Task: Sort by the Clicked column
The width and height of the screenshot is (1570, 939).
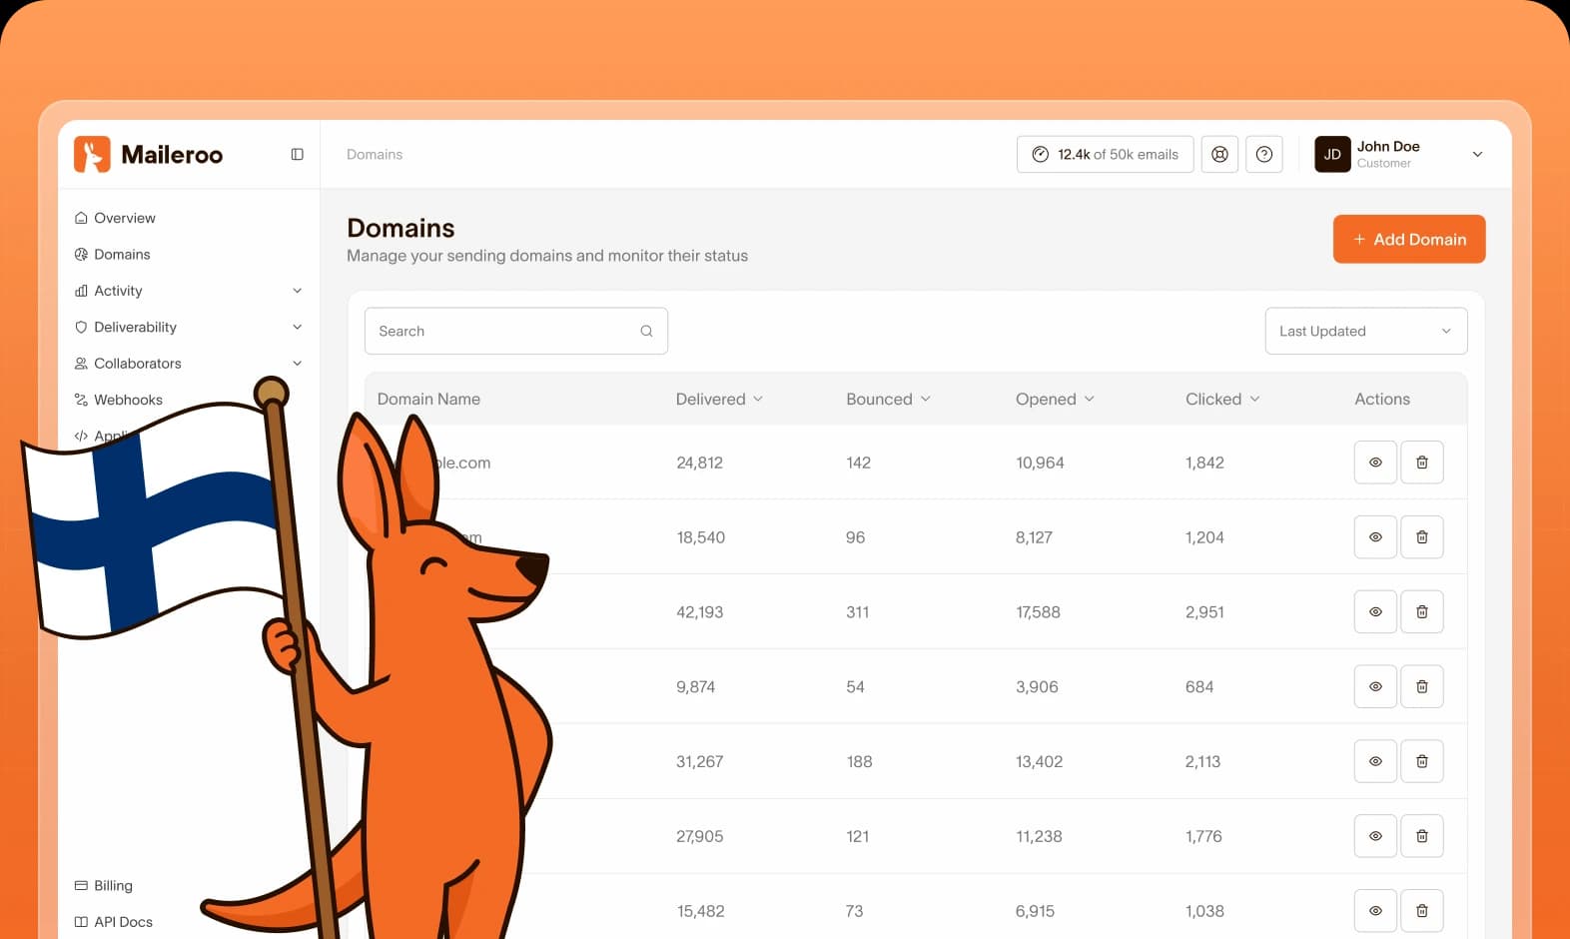Action: click(x=1222, y=399)
